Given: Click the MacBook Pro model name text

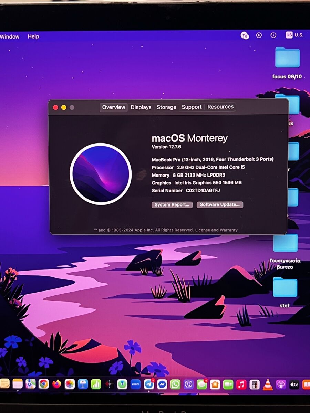Looking at the screenshot, I should click(x=213, y=159).
